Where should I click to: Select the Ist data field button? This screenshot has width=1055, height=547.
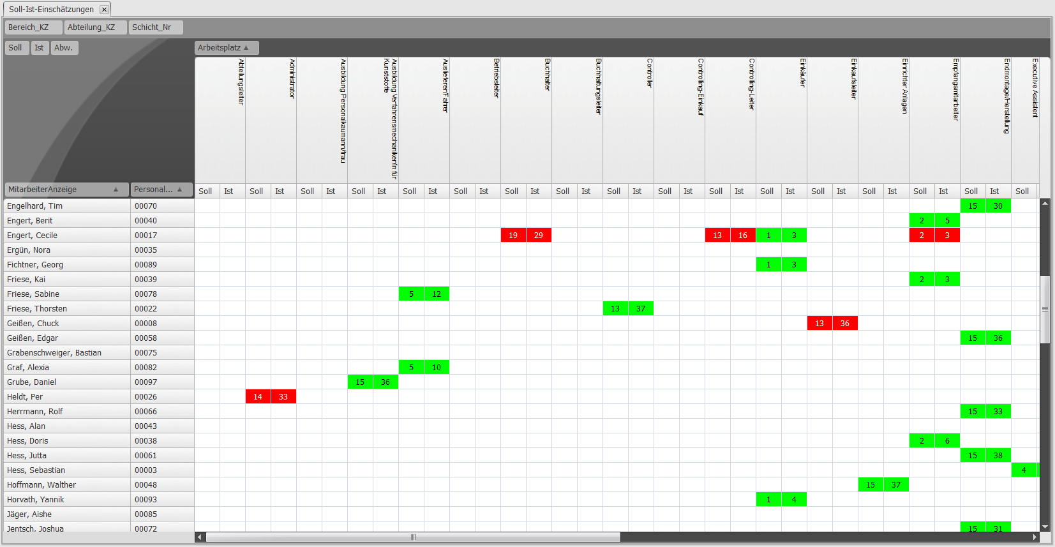(40, 48)
